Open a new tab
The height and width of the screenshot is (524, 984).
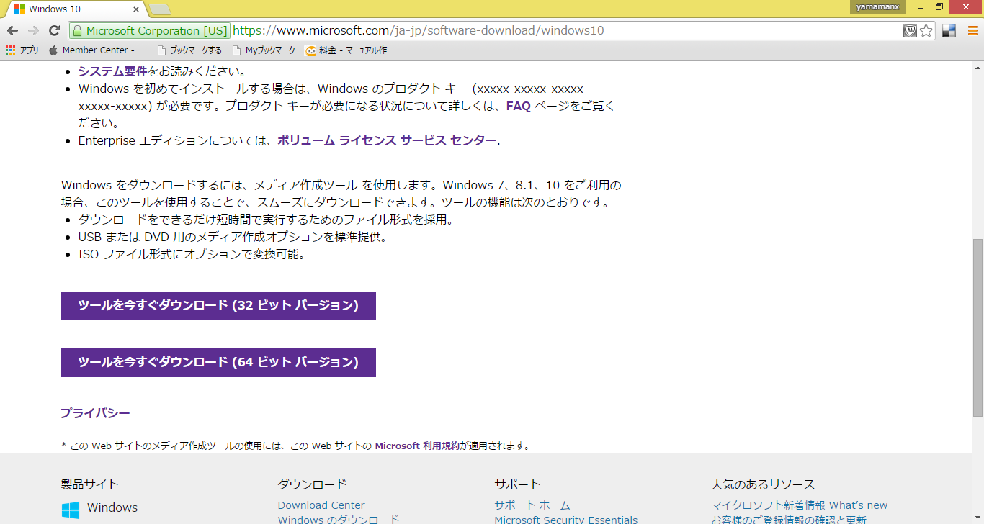pos(159,9)
